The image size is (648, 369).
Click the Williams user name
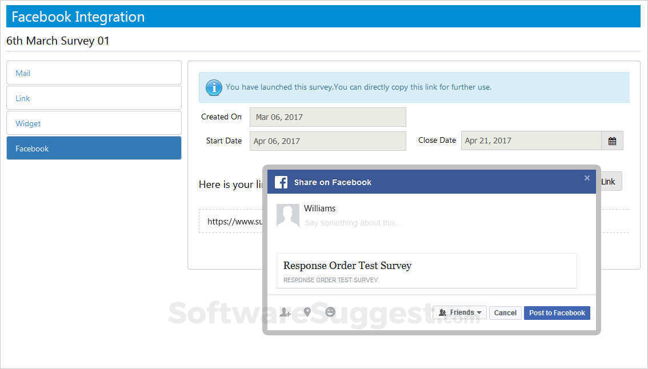tap(319, 208)
